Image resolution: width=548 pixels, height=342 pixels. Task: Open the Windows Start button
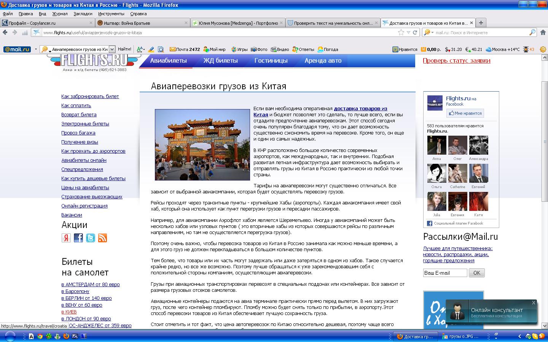click(x=10, y=336)
